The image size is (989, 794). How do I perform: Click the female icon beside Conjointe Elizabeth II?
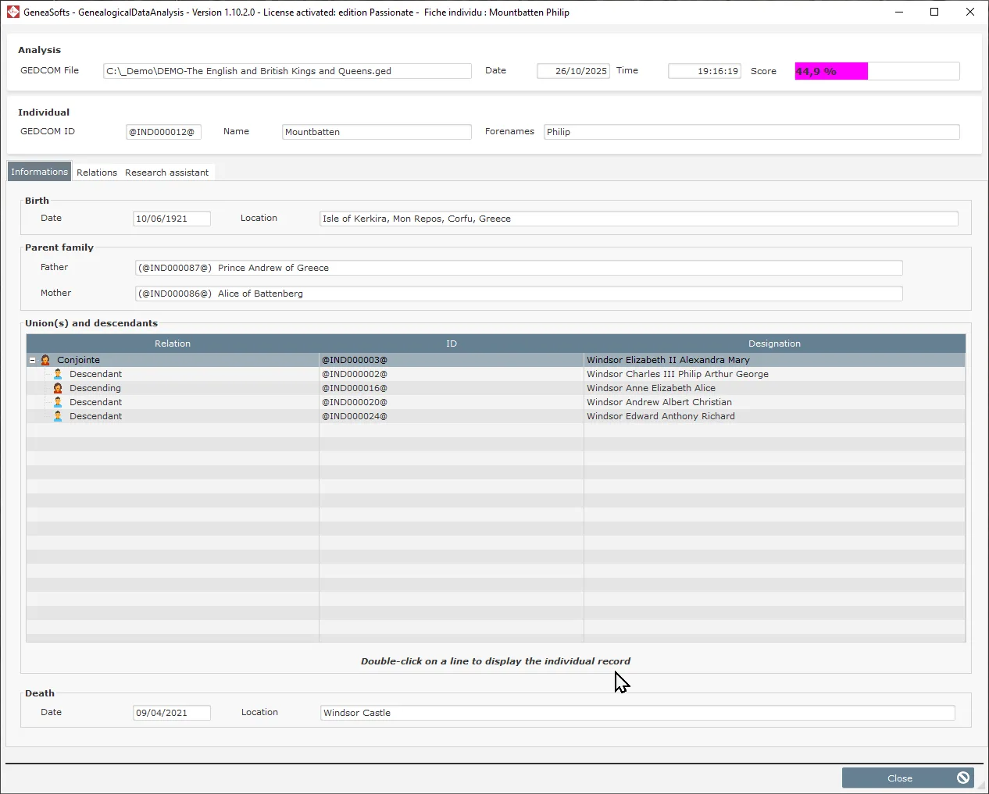(46, 360)
